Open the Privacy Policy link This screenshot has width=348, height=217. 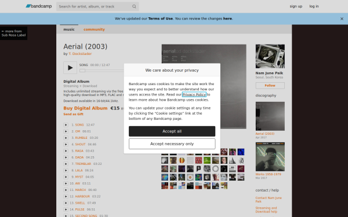pos(194,94)
